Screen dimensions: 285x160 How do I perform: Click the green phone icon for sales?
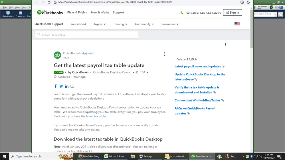click(x=182, y=13)
